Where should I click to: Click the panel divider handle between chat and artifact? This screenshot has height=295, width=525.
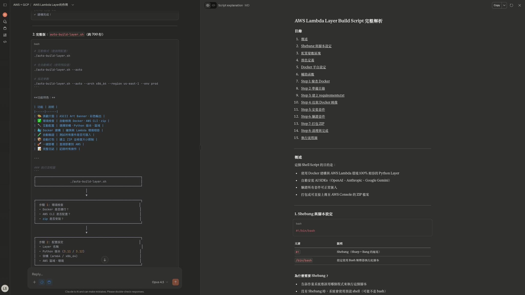click(200, 147)
